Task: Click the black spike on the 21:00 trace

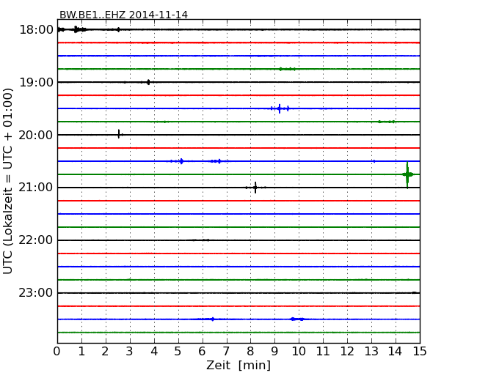Action: (255, 188)
